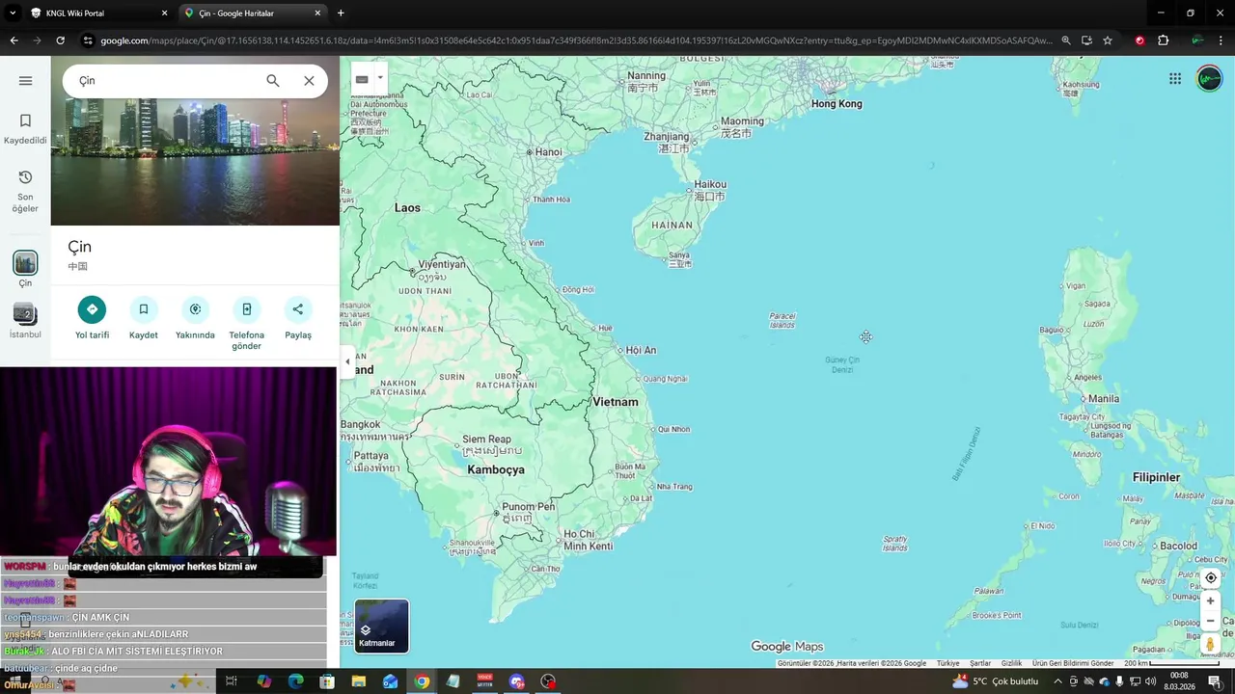Click the Şartlar terms link
Image resolution: width=1235 pixels, height=694 pixels.
pos(980,663)
